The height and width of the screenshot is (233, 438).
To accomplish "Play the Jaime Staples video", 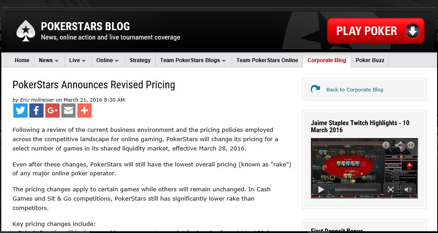I will 321,190.
